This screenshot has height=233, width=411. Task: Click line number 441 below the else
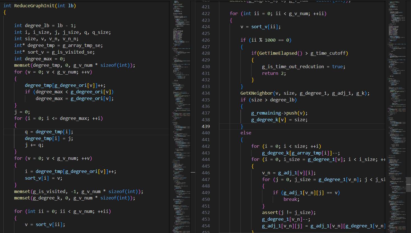pyautogui.click(x=205, y=139)
